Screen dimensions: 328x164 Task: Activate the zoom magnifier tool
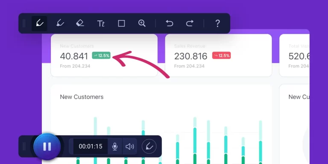[142, 23]
